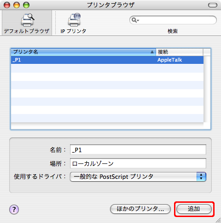Click into the 場所 text field
221x223 pixels.
pyautogui.click(x=138, y=163)
